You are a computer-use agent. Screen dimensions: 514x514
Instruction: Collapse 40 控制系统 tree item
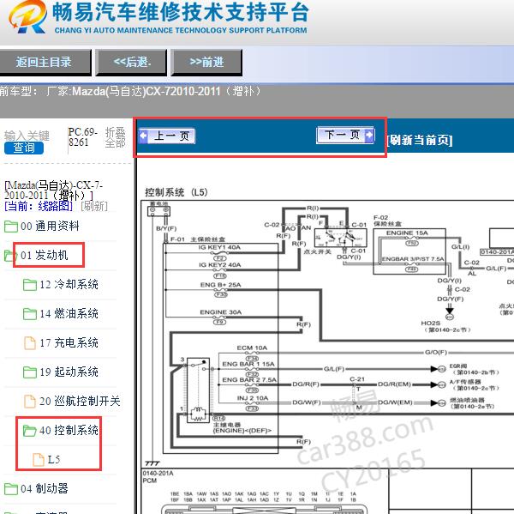[x=69, y=430]
